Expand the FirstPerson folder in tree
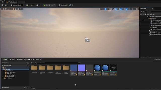The height and width of the screenshot is (90, 161). pos(4,71)
